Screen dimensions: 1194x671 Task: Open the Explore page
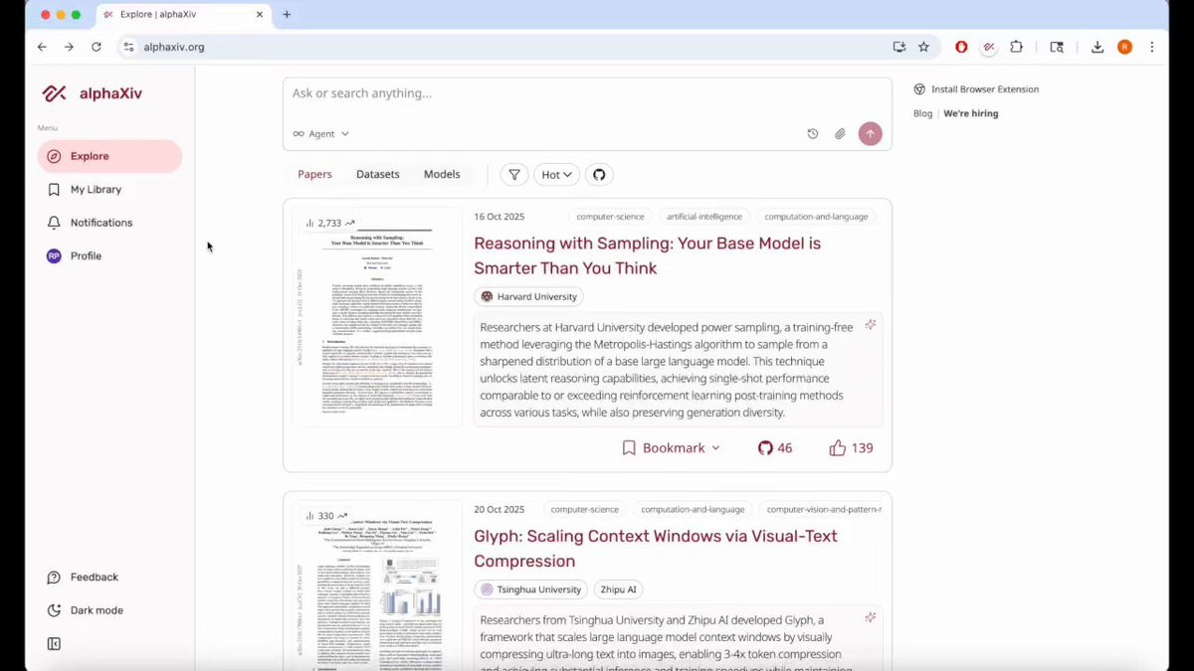pyautogui.click(x=109, y=156)
